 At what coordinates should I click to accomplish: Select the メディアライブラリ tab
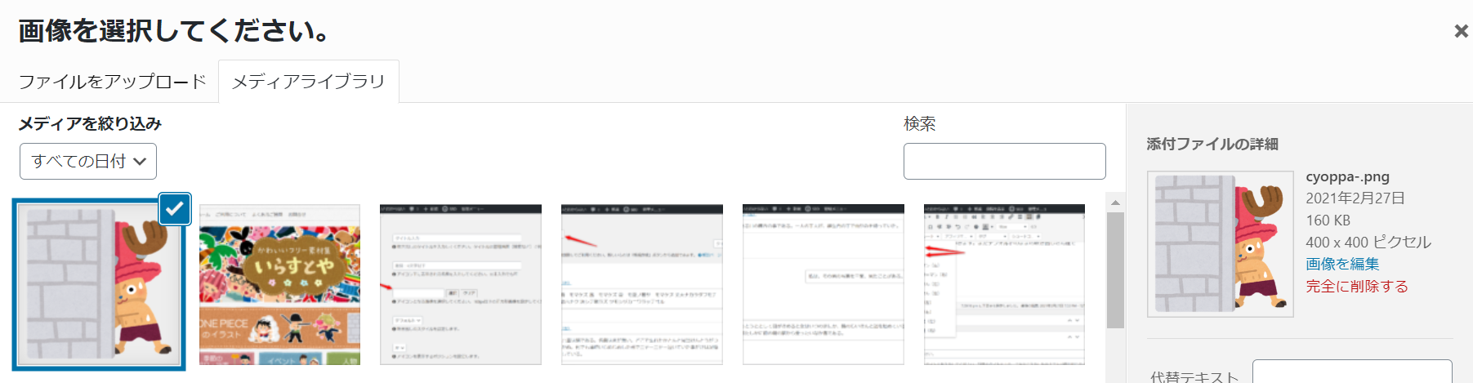point(308,82)
